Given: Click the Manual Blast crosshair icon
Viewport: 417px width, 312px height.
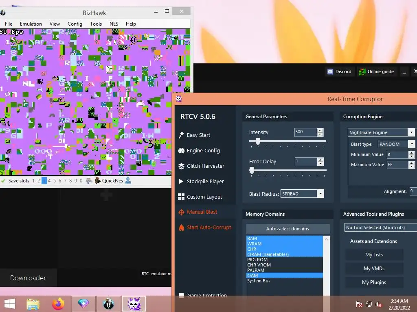Looking at the screenshot, I should pos(181,212).
